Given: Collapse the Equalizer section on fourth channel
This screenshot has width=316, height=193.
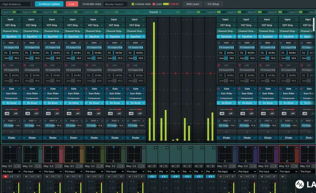Looking at the screenshot, I should tap(74, 37).
